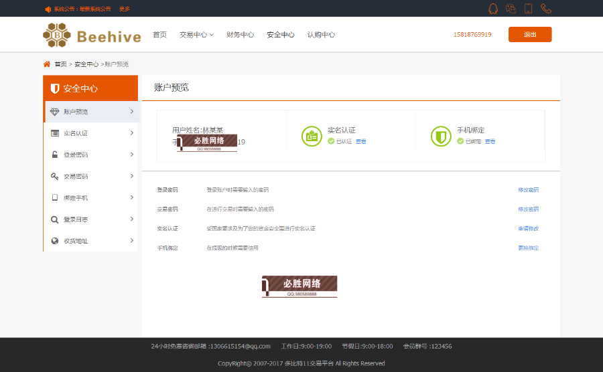Click the Beehive brand name text

[x=109, y=37]
